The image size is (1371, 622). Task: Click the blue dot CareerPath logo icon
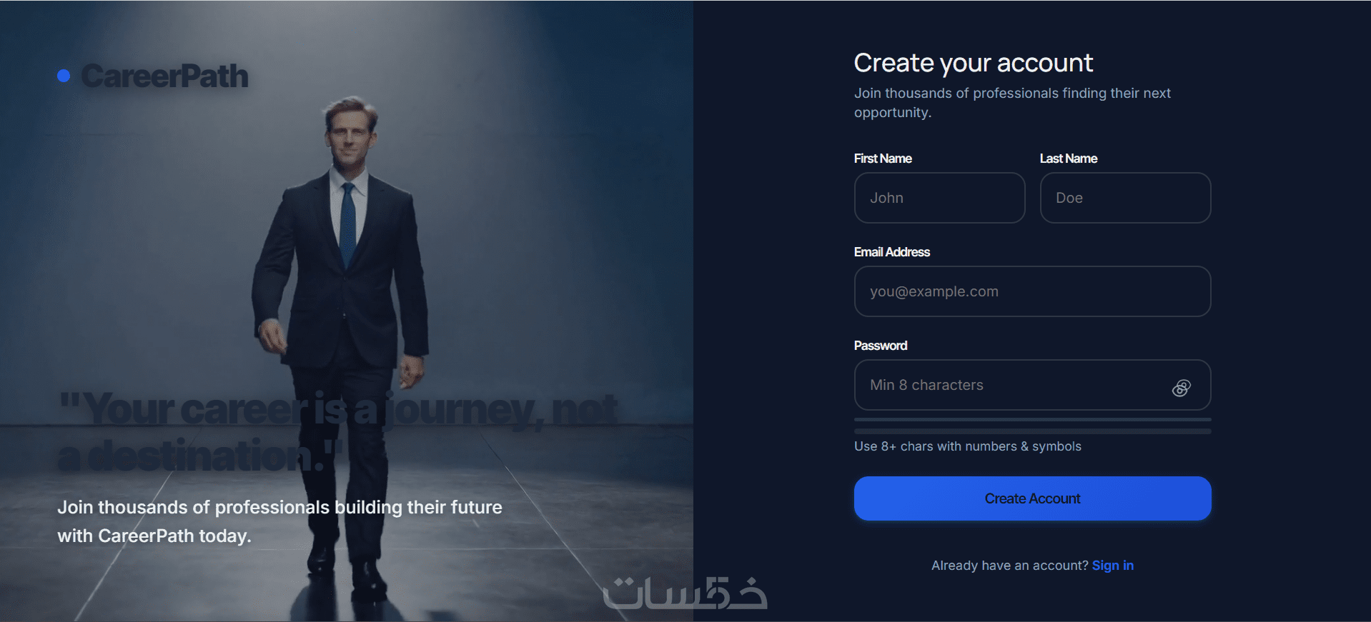[x=64, y=76]
